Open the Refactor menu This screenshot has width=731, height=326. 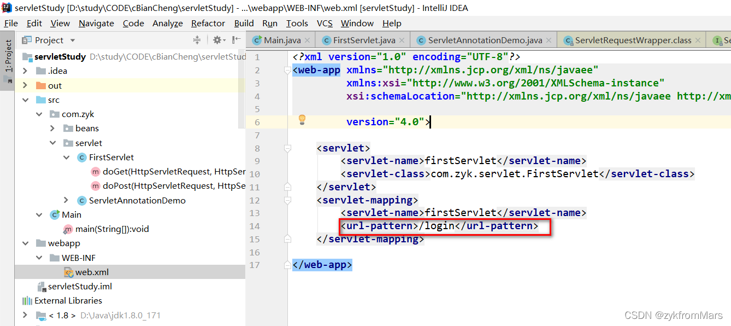208,24
